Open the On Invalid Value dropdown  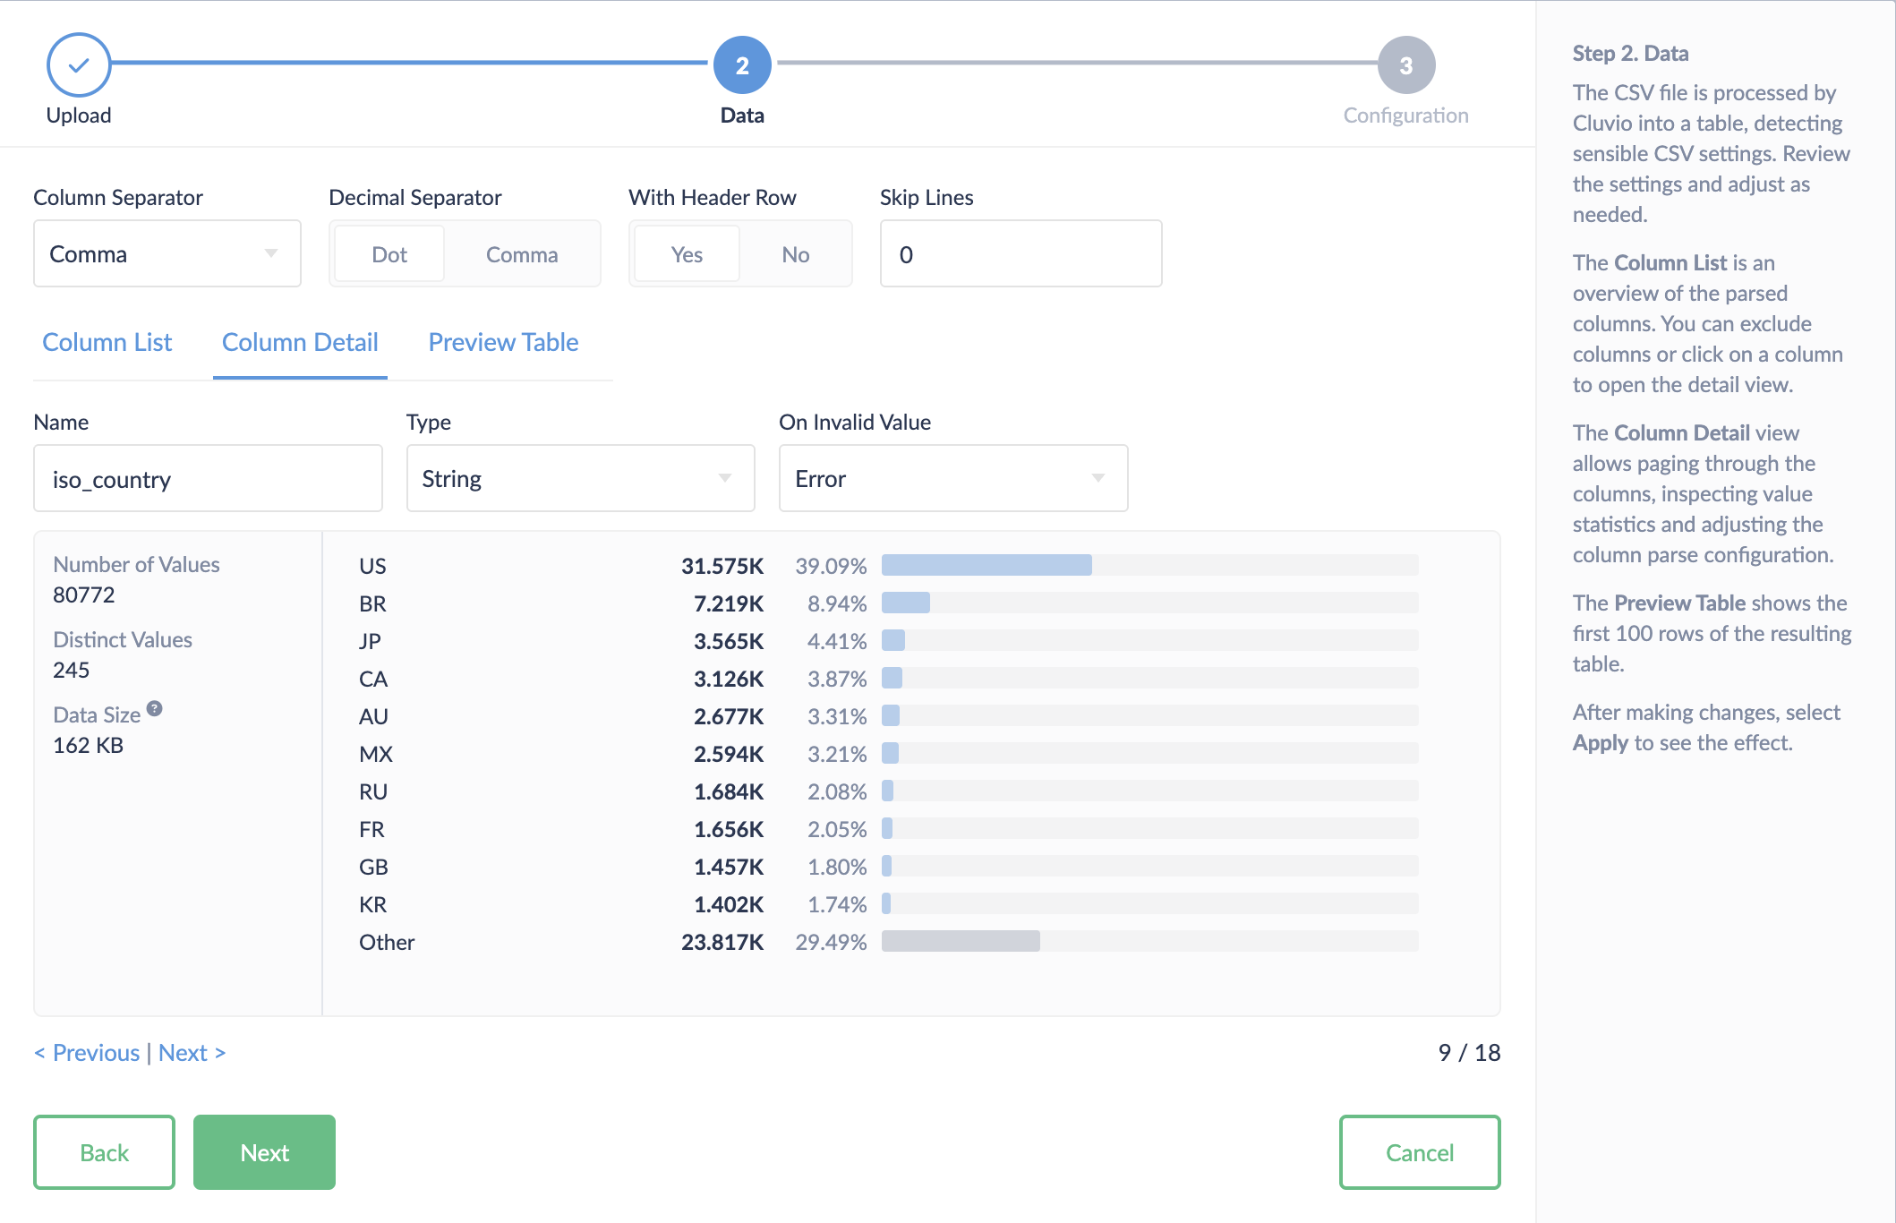(x=952, y=479)
